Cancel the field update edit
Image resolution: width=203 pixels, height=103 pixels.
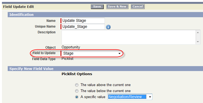(138, 7)
